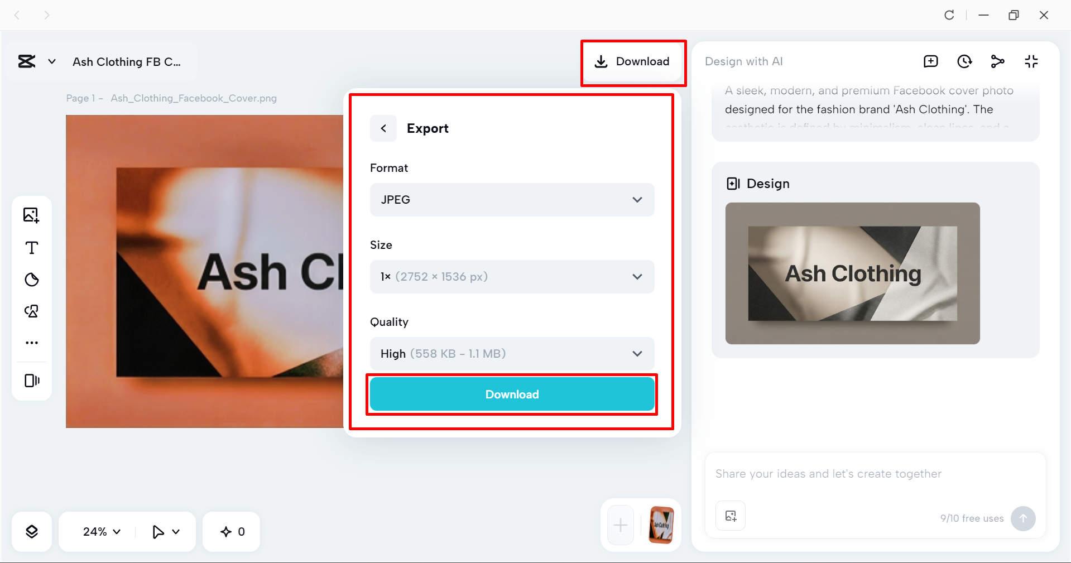The width and height of the screenshot is (1071, 563).
Task: Select the sticker/shape tool icon
Action: pyautogui.click(x=32, y=280)
